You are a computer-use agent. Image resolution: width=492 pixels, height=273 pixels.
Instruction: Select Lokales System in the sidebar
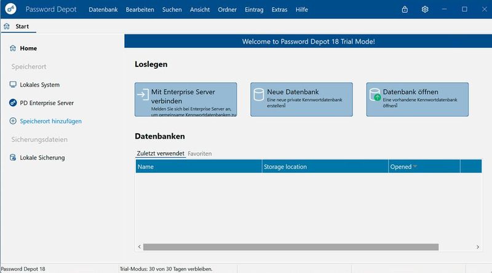point(39,85)
